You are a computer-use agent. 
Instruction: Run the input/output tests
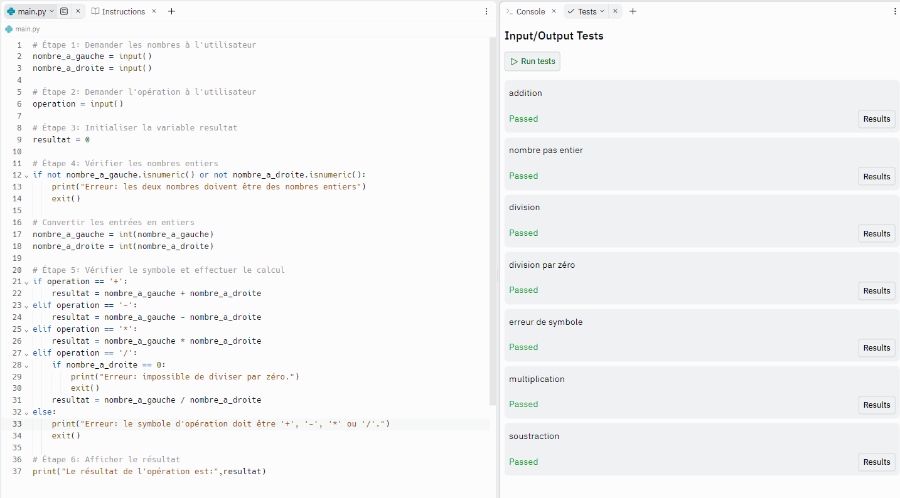532,61
